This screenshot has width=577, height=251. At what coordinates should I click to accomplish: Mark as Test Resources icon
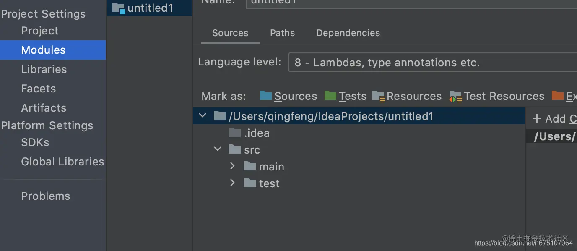point(455,97)
